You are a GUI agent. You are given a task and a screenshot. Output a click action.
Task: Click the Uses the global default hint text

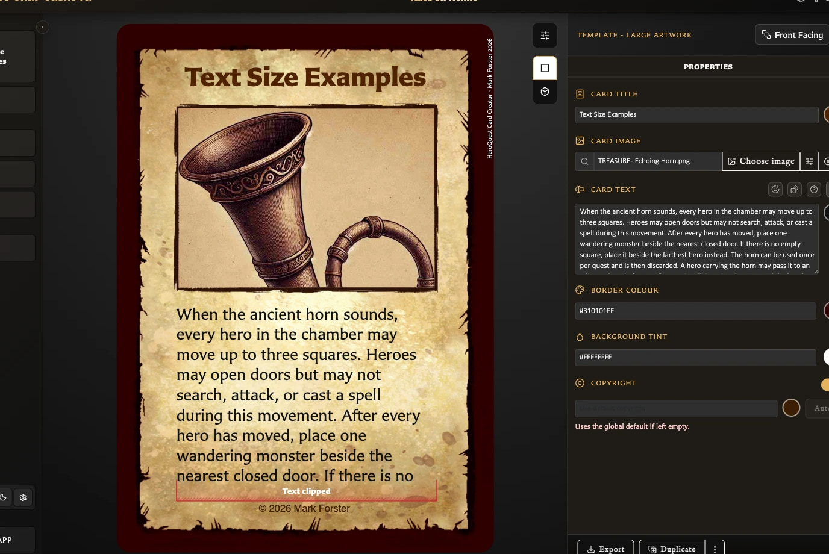pos(632,426)
